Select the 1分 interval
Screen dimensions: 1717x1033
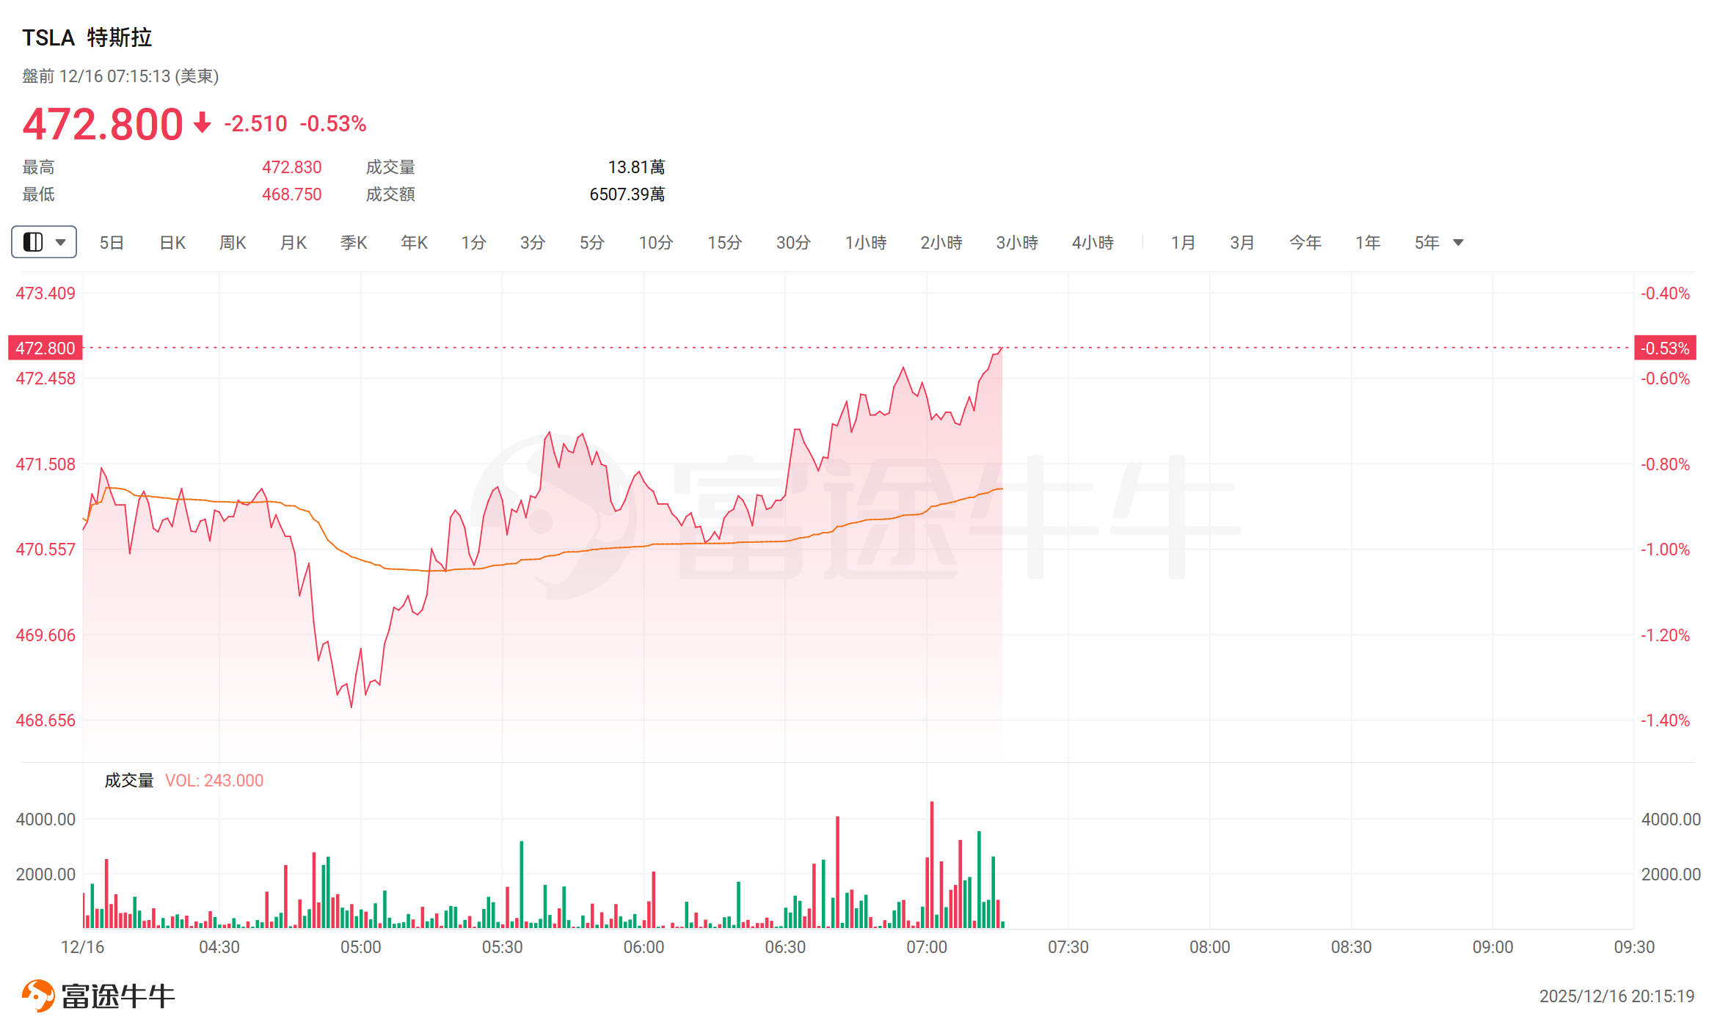[473, 243]
